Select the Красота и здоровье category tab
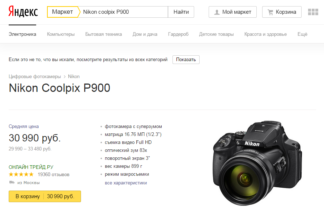The width and height of the screenshot is (324, 213). [x=265, y=34]
